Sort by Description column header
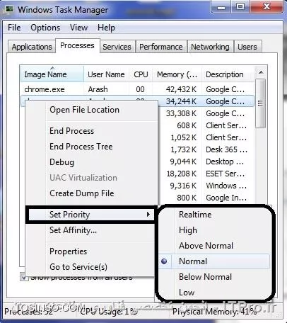 pyautogui.click(x=228, y=74)
